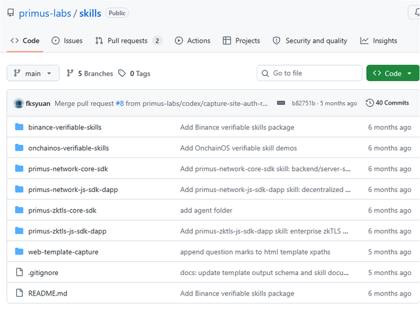Click the history clock icon by 40 Commits
420x311 pixels.
370,103
